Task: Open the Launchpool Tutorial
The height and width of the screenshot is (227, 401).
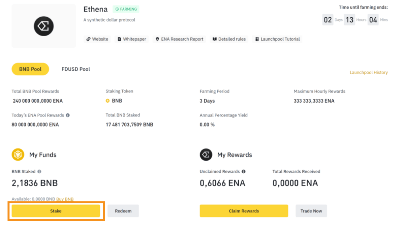Action: (x=277, y=39)
